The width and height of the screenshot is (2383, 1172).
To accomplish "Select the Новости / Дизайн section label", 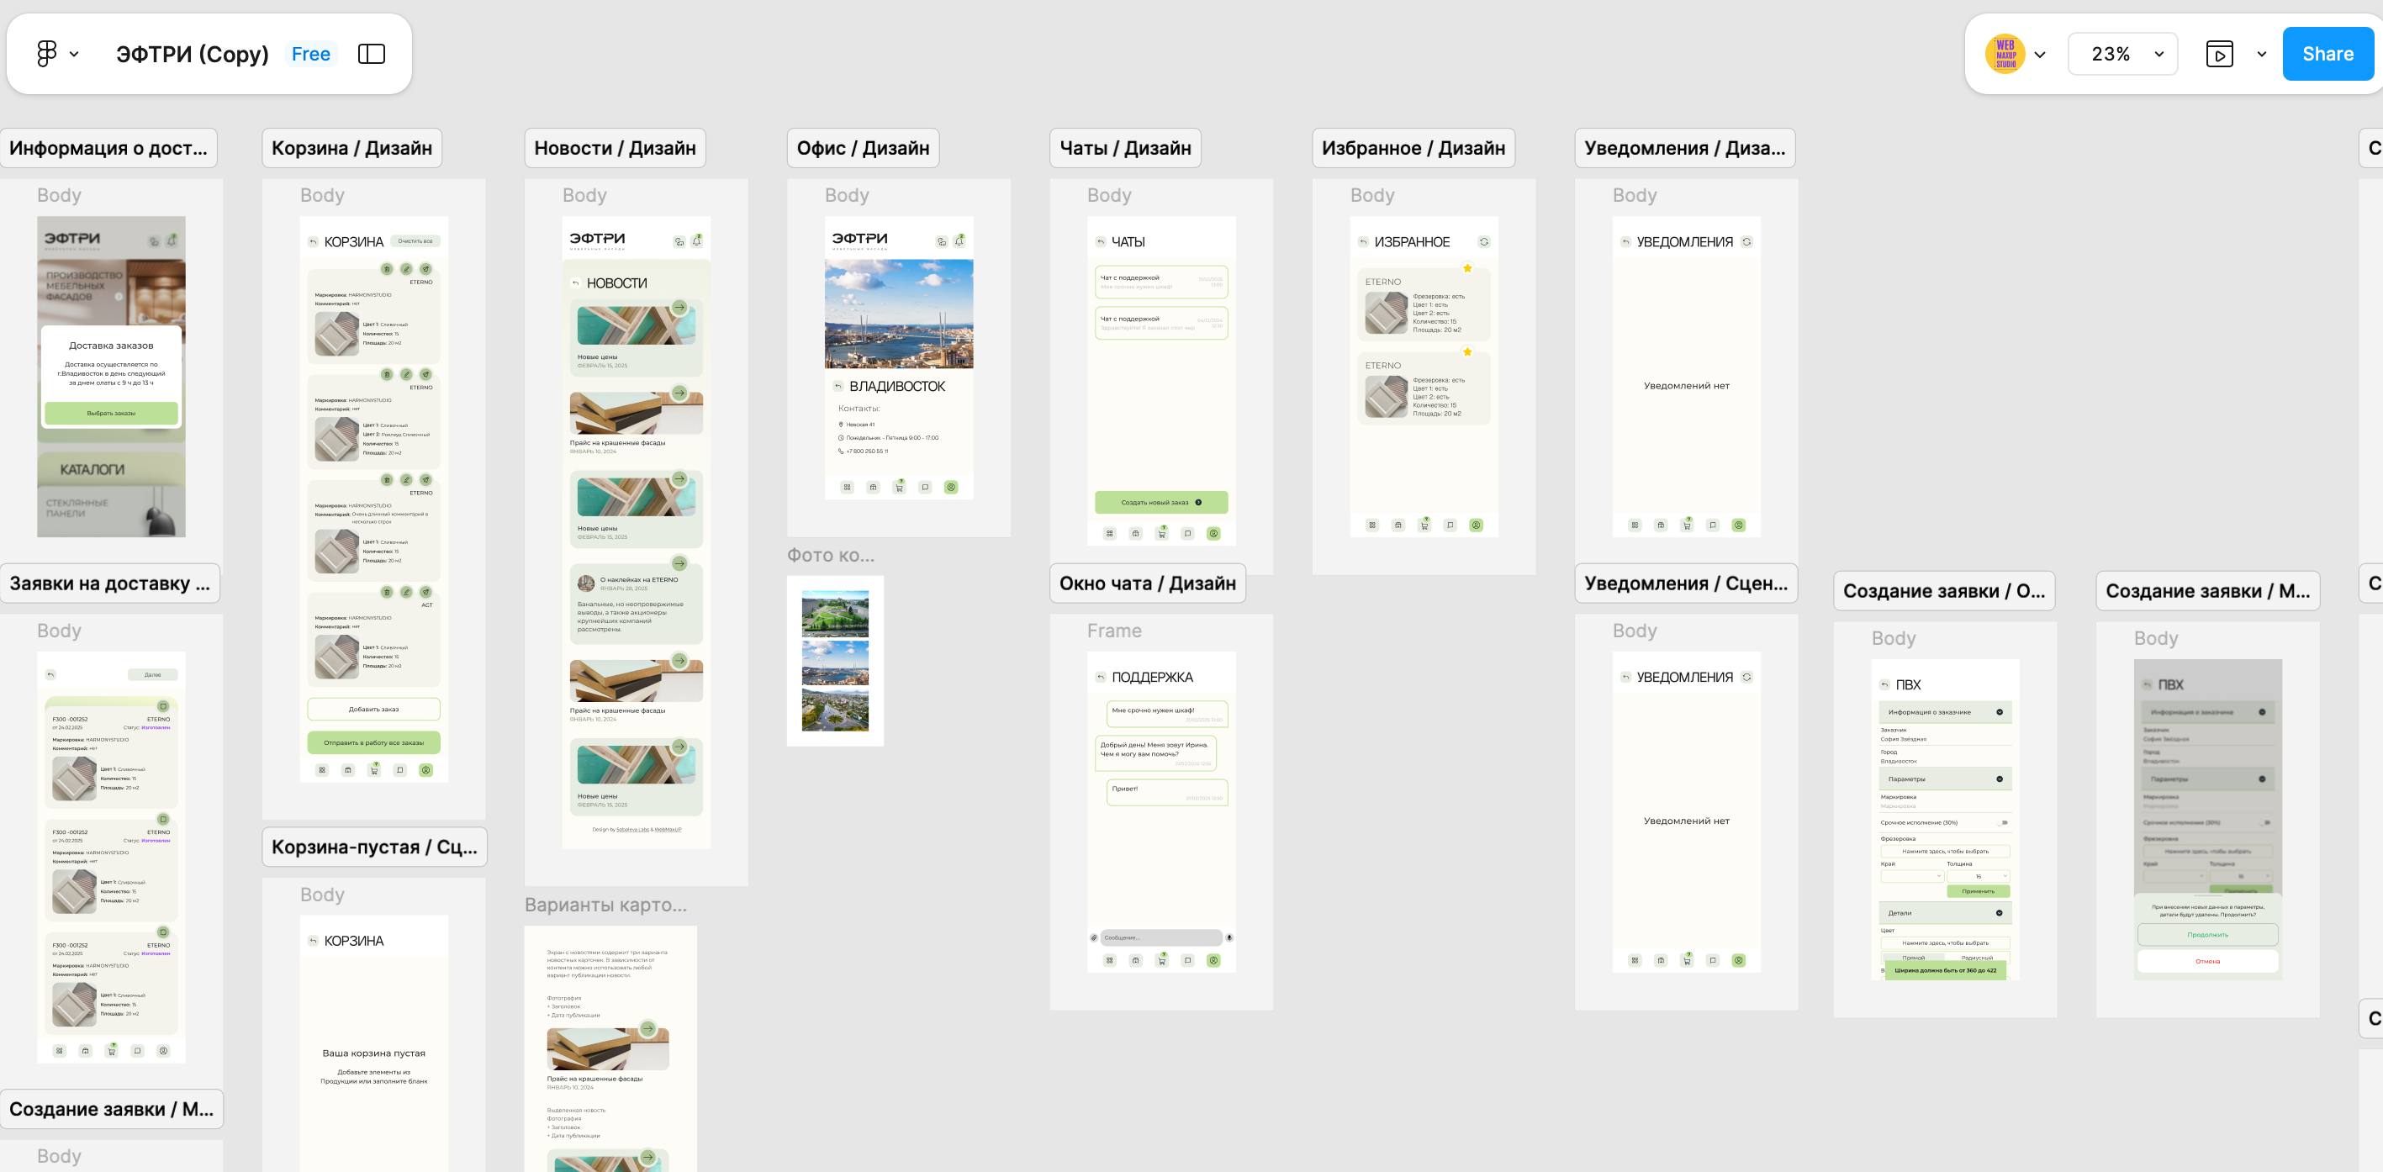I will pyautogui.click(x=615, y=148).
